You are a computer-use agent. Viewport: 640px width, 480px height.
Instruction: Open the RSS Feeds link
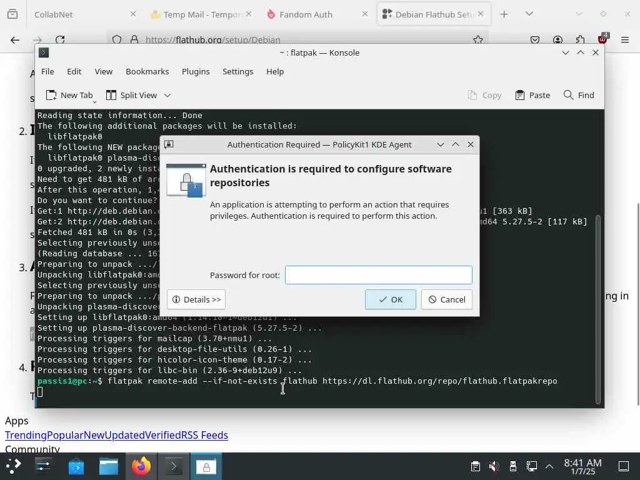click(204, 435)
